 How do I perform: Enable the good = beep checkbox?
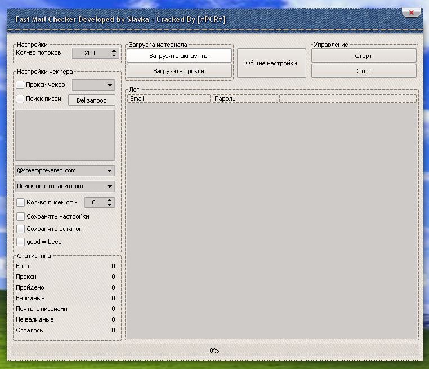(x=20, y=242)
